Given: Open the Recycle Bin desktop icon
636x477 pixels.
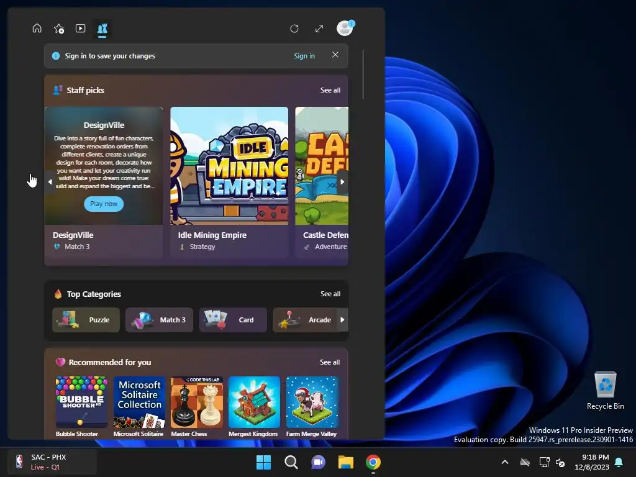Looking at the screenshot, I should (x=605, y=391).
